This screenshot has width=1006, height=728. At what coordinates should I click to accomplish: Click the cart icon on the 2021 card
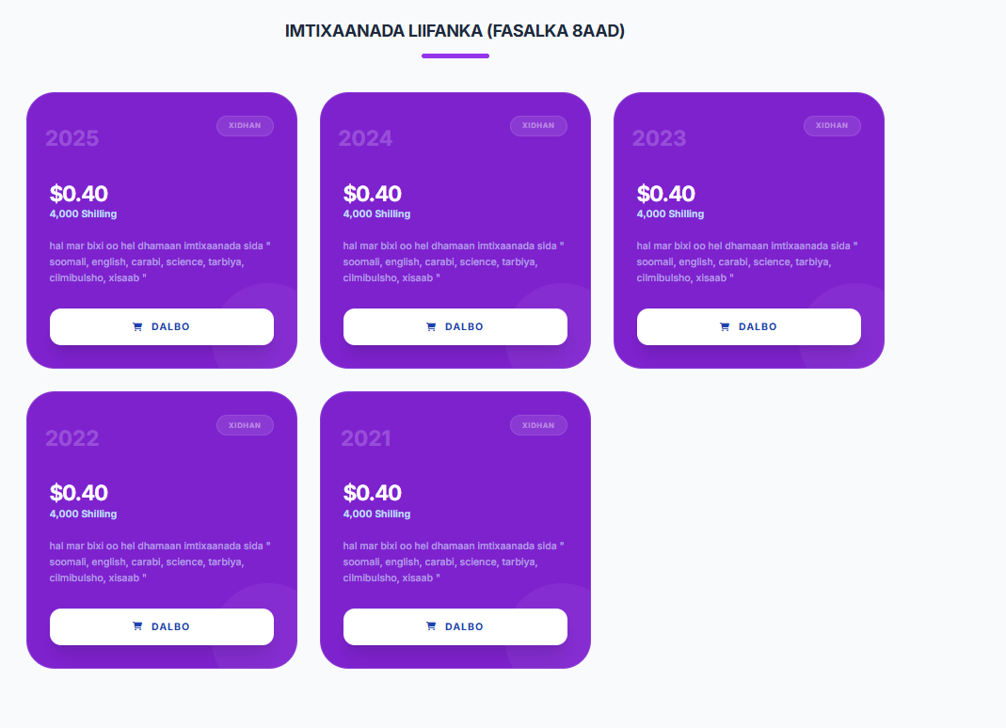[x=431, y=626]
